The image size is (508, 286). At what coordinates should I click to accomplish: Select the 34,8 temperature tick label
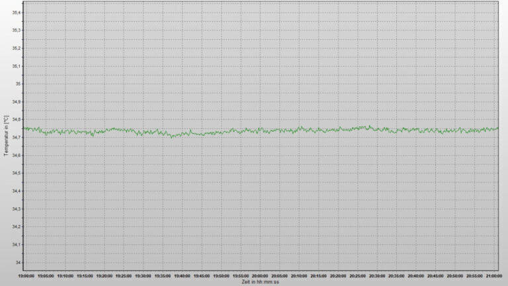(x=16, y=120)
